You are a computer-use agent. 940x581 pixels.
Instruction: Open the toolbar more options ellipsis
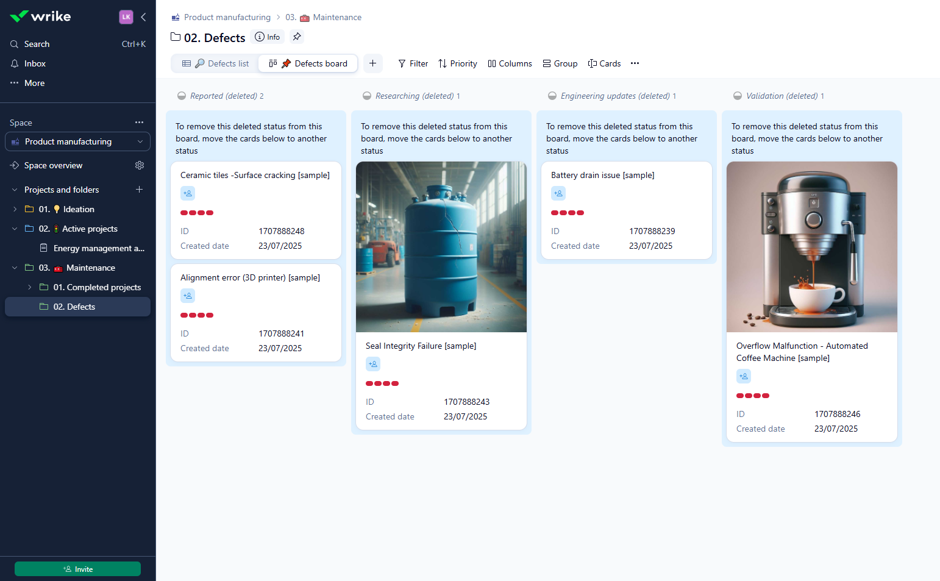click(635, 63)
